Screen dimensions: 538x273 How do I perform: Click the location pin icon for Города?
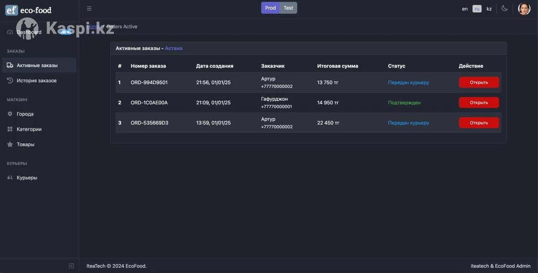(10, 114)
